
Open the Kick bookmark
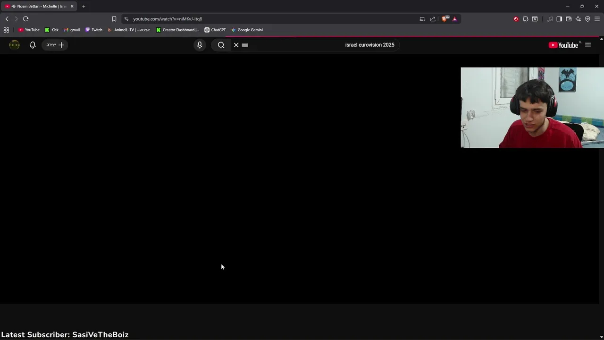[52, 30]
